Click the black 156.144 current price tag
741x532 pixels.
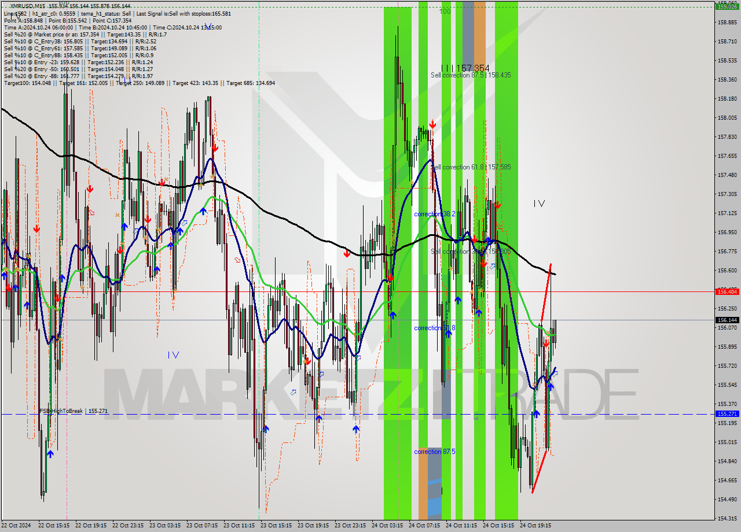(727, 320)
